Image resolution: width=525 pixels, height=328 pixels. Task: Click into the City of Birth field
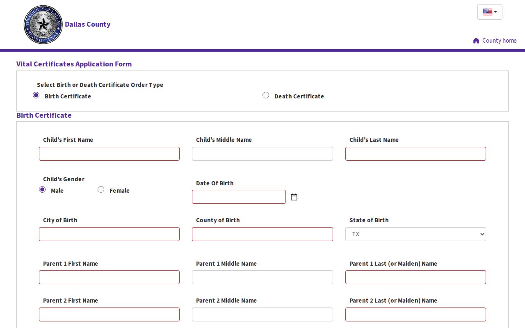pos(109,234)
